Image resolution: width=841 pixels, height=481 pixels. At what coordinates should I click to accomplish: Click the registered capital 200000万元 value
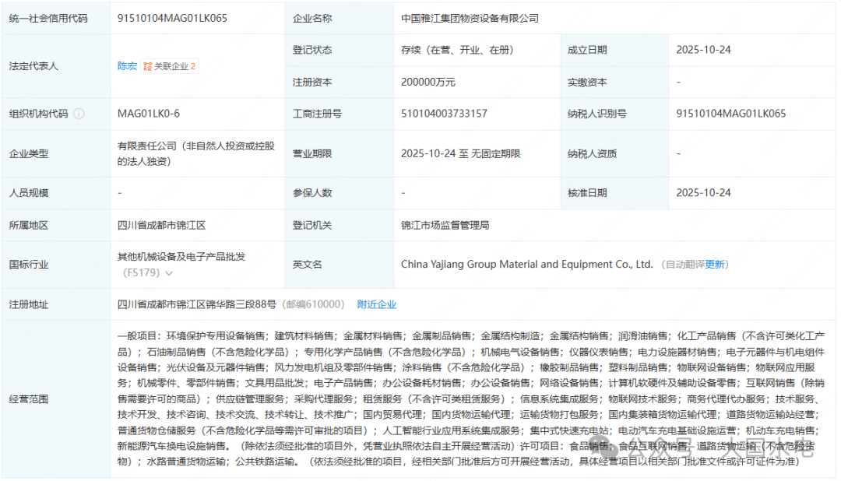(x=428, y=82)
